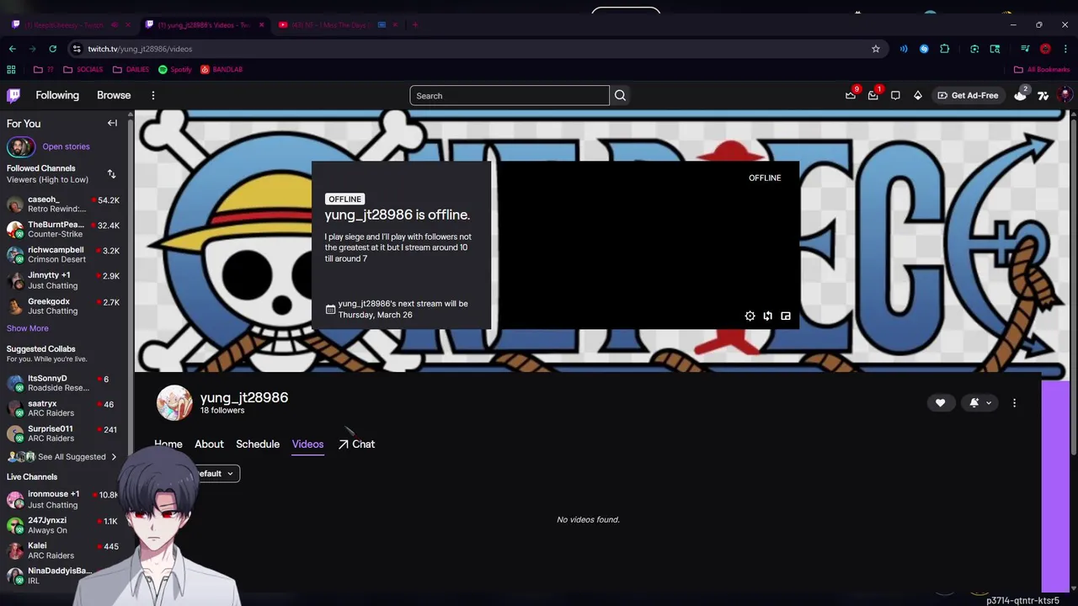Open the Spotify bookmark
This screenshot has width=1078, height=606.
pyautogui.click(x=175, y=69)
